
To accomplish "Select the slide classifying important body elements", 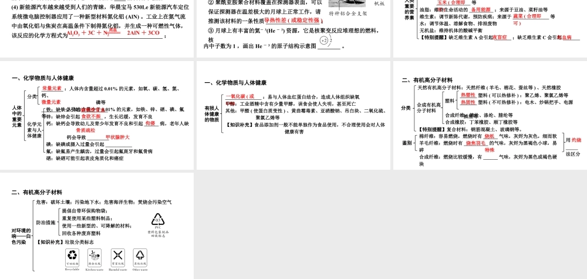I will pos(97,115).
